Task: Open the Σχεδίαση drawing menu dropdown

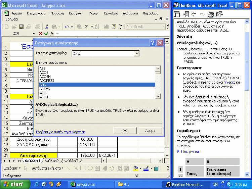Action: pyautogui.click(x=12, y=168)
